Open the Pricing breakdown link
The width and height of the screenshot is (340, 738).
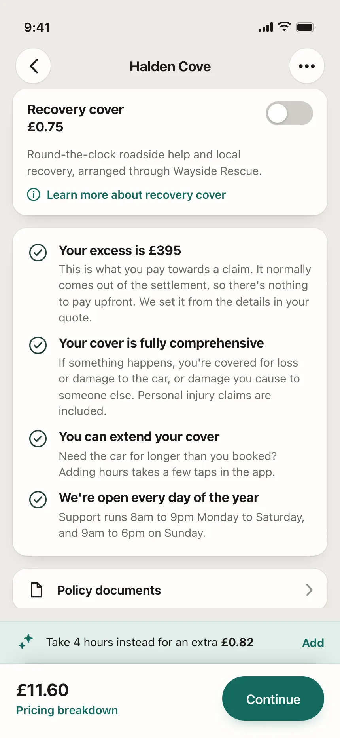[67, 710]
